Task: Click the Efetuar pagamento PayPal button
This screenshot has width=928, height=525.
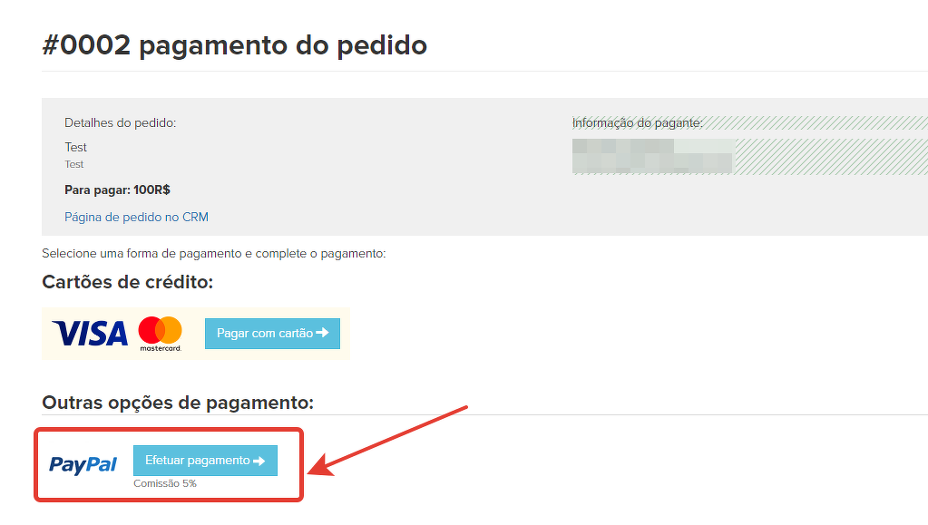Action: (205, 461)
